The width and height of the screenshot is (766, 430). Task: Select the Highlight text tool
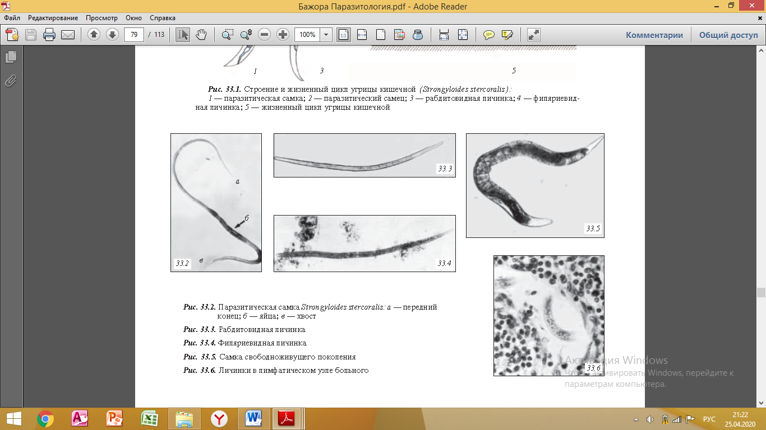[507, 35]
